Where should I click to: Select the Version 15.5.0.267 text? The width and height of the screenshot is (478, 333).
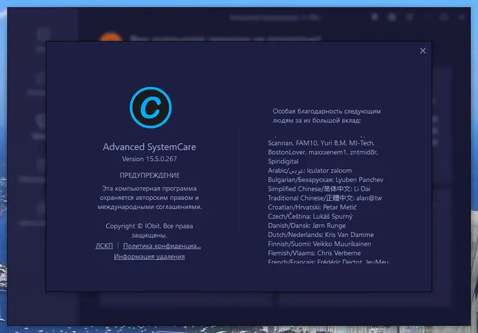tap(149, 159)
